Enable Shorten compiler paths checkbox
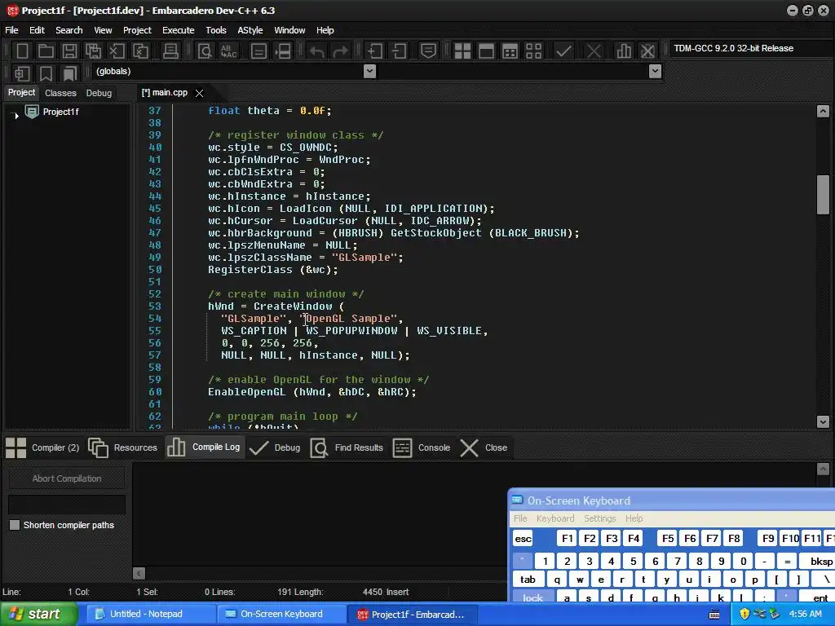Viewport: 835px width, 626px height. (x=15, y=525)
